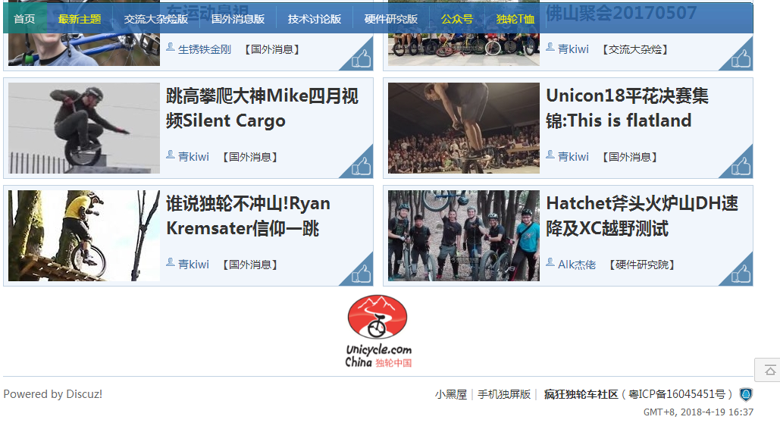The width and height of the screenshot is (780, 448).
Task: Like the 生锈铁金刚 post with thumbs-up
Action: click(361, 59)
